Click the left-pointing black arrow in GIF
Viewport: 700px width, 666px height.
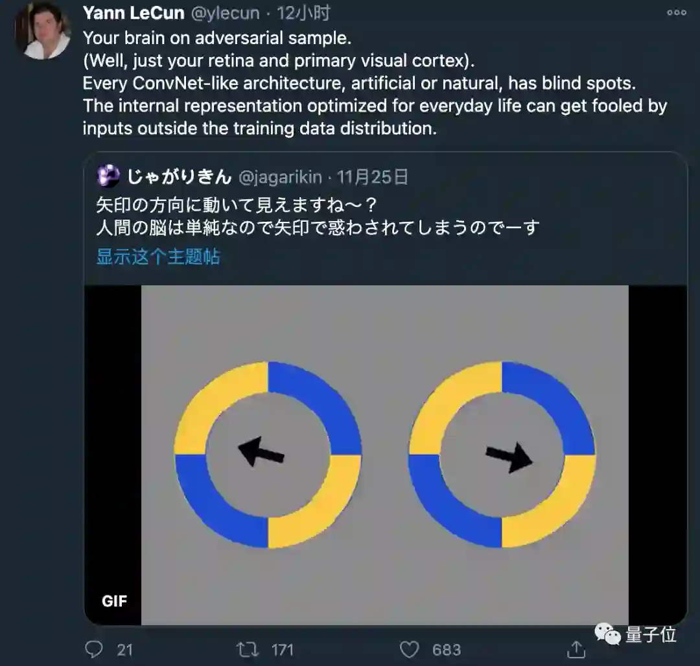click(261, 452)
